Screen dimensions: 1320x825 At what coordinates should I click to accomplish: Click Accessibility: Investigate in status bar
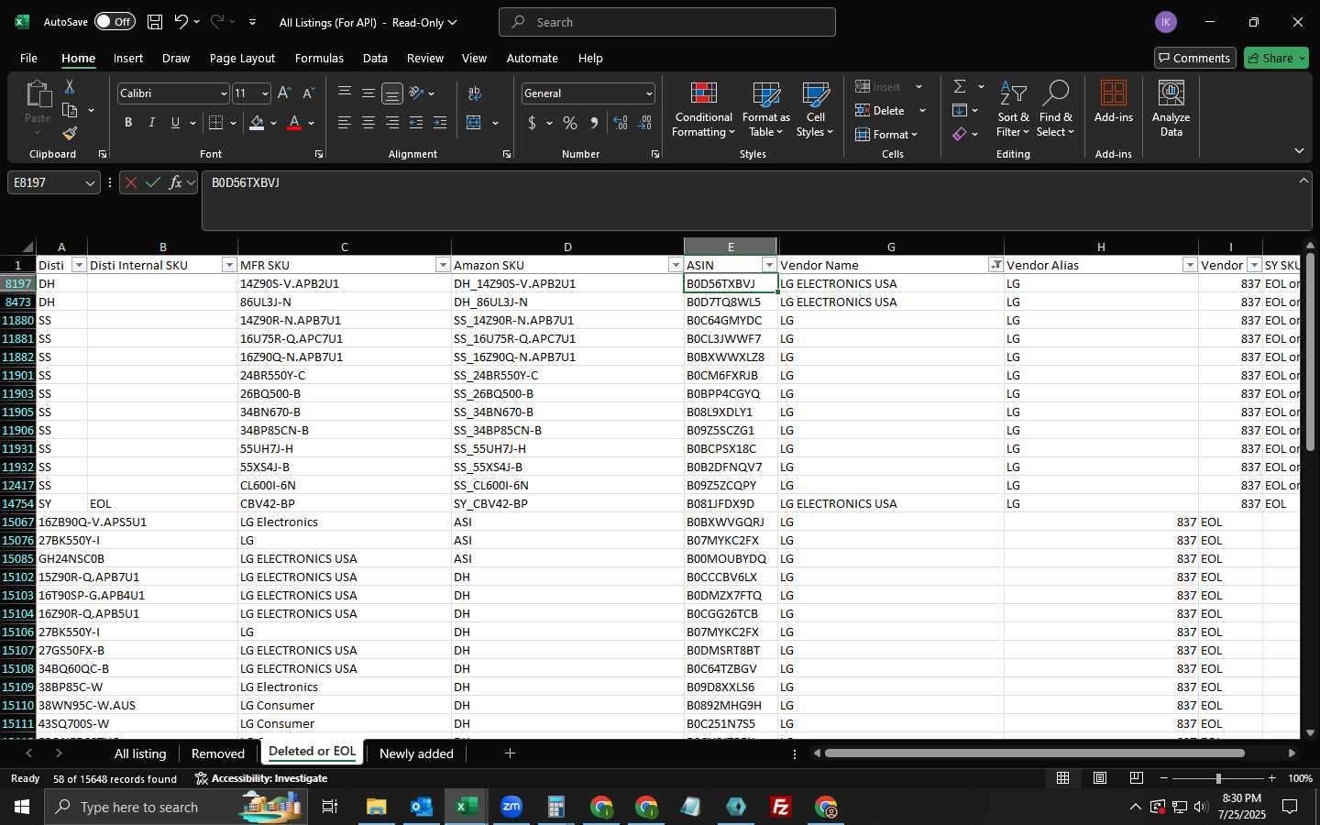[x=261, y=778]
